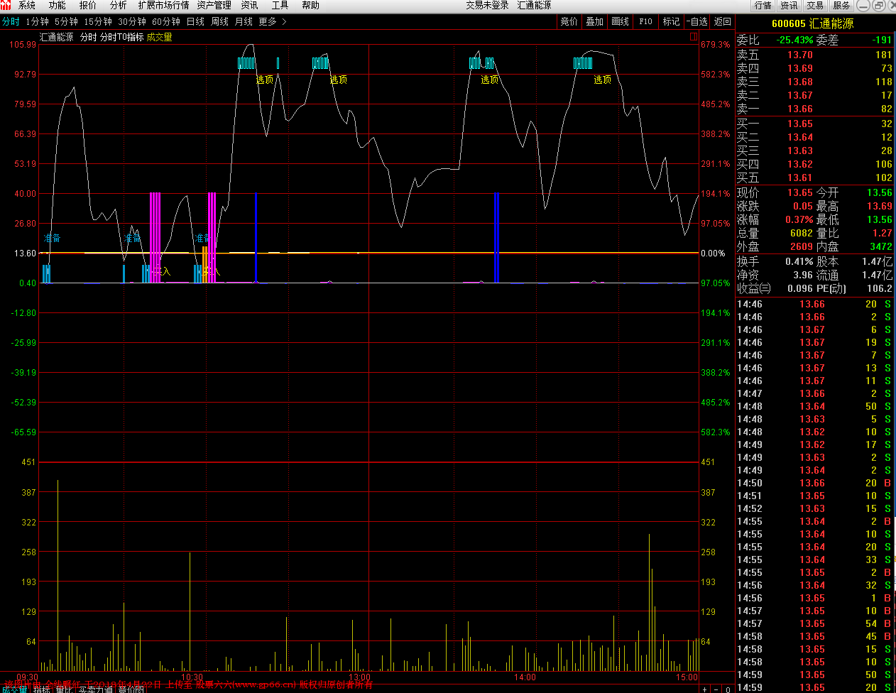
Task: Switch to the 月线 monthly chart
Action: [244, 21]
